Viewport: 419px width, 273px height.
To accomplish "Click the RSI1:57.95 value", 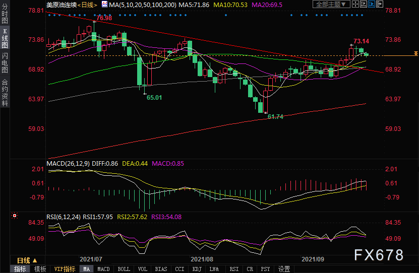I will [x=98, y=217].
